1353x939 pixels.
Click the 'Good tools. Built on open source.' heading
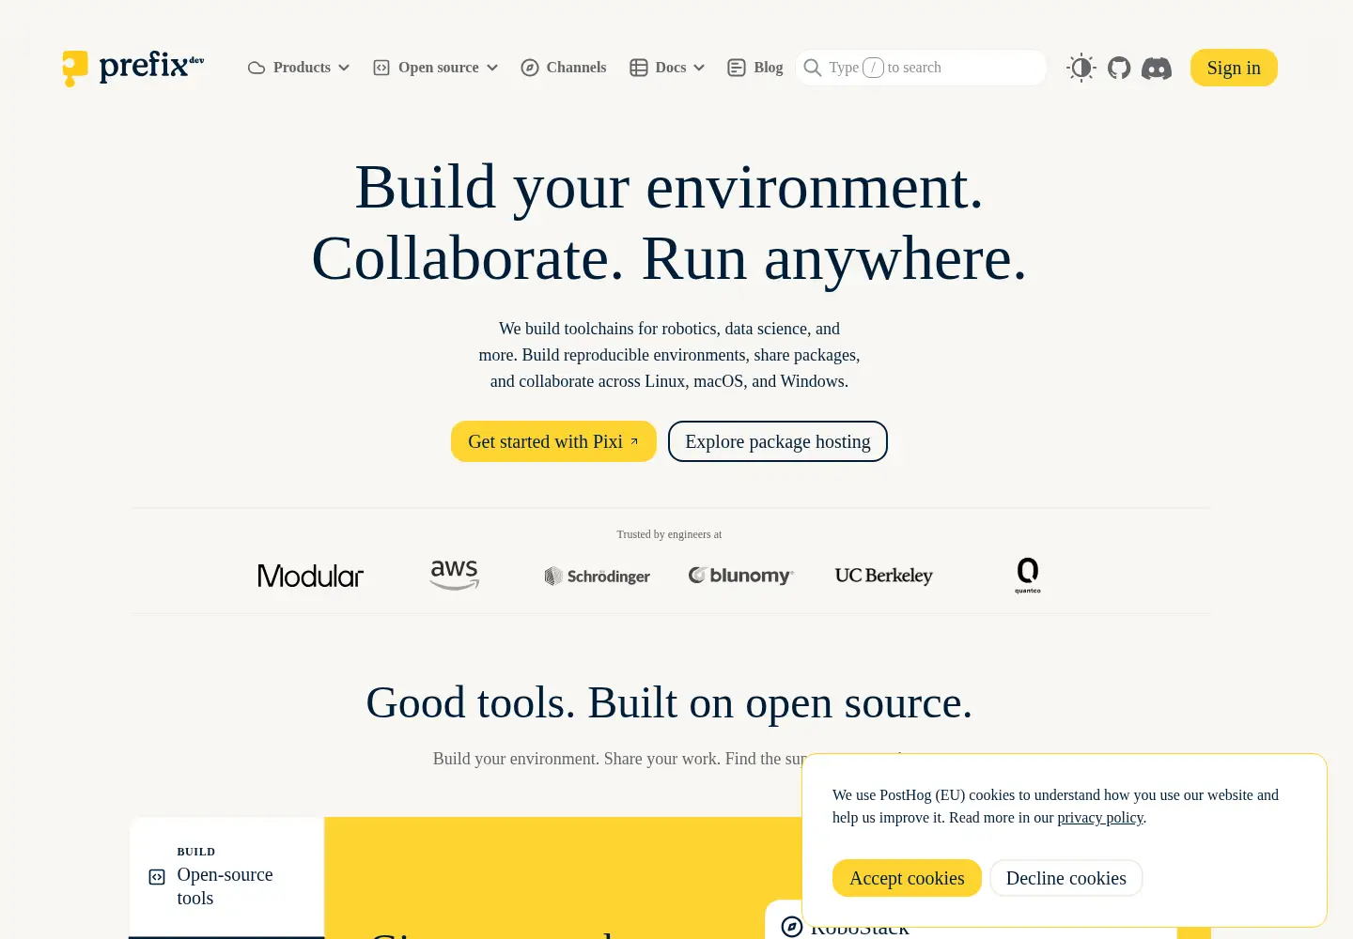click(x=669, y=702)
